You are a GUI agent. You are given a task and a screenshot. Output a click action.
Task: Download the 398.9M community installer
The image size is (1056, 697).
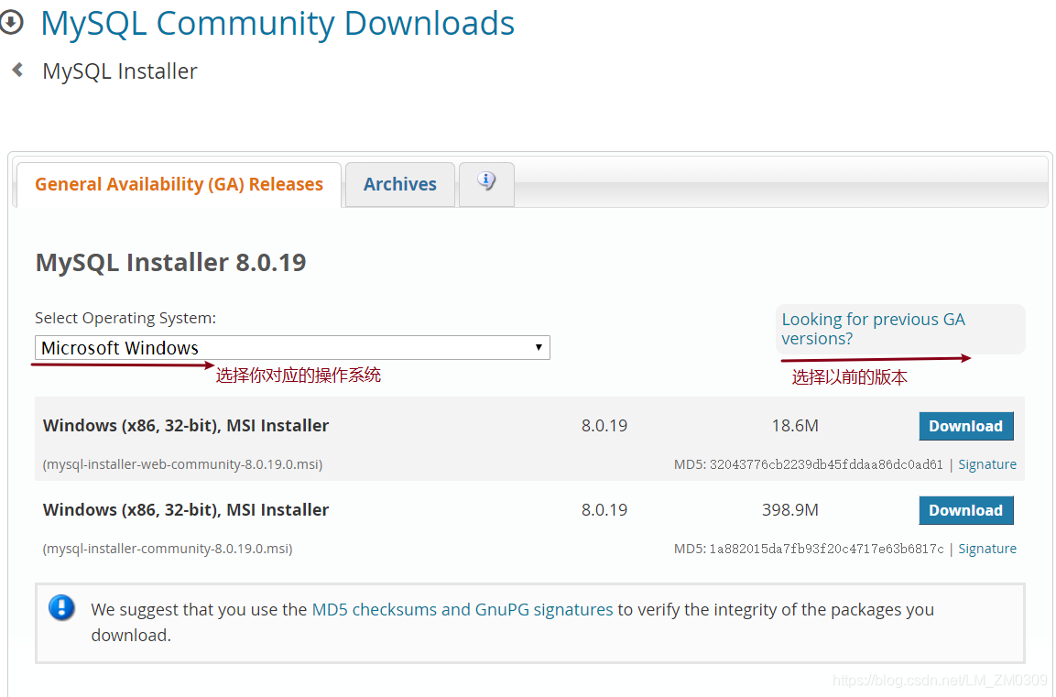pos(965,510)
